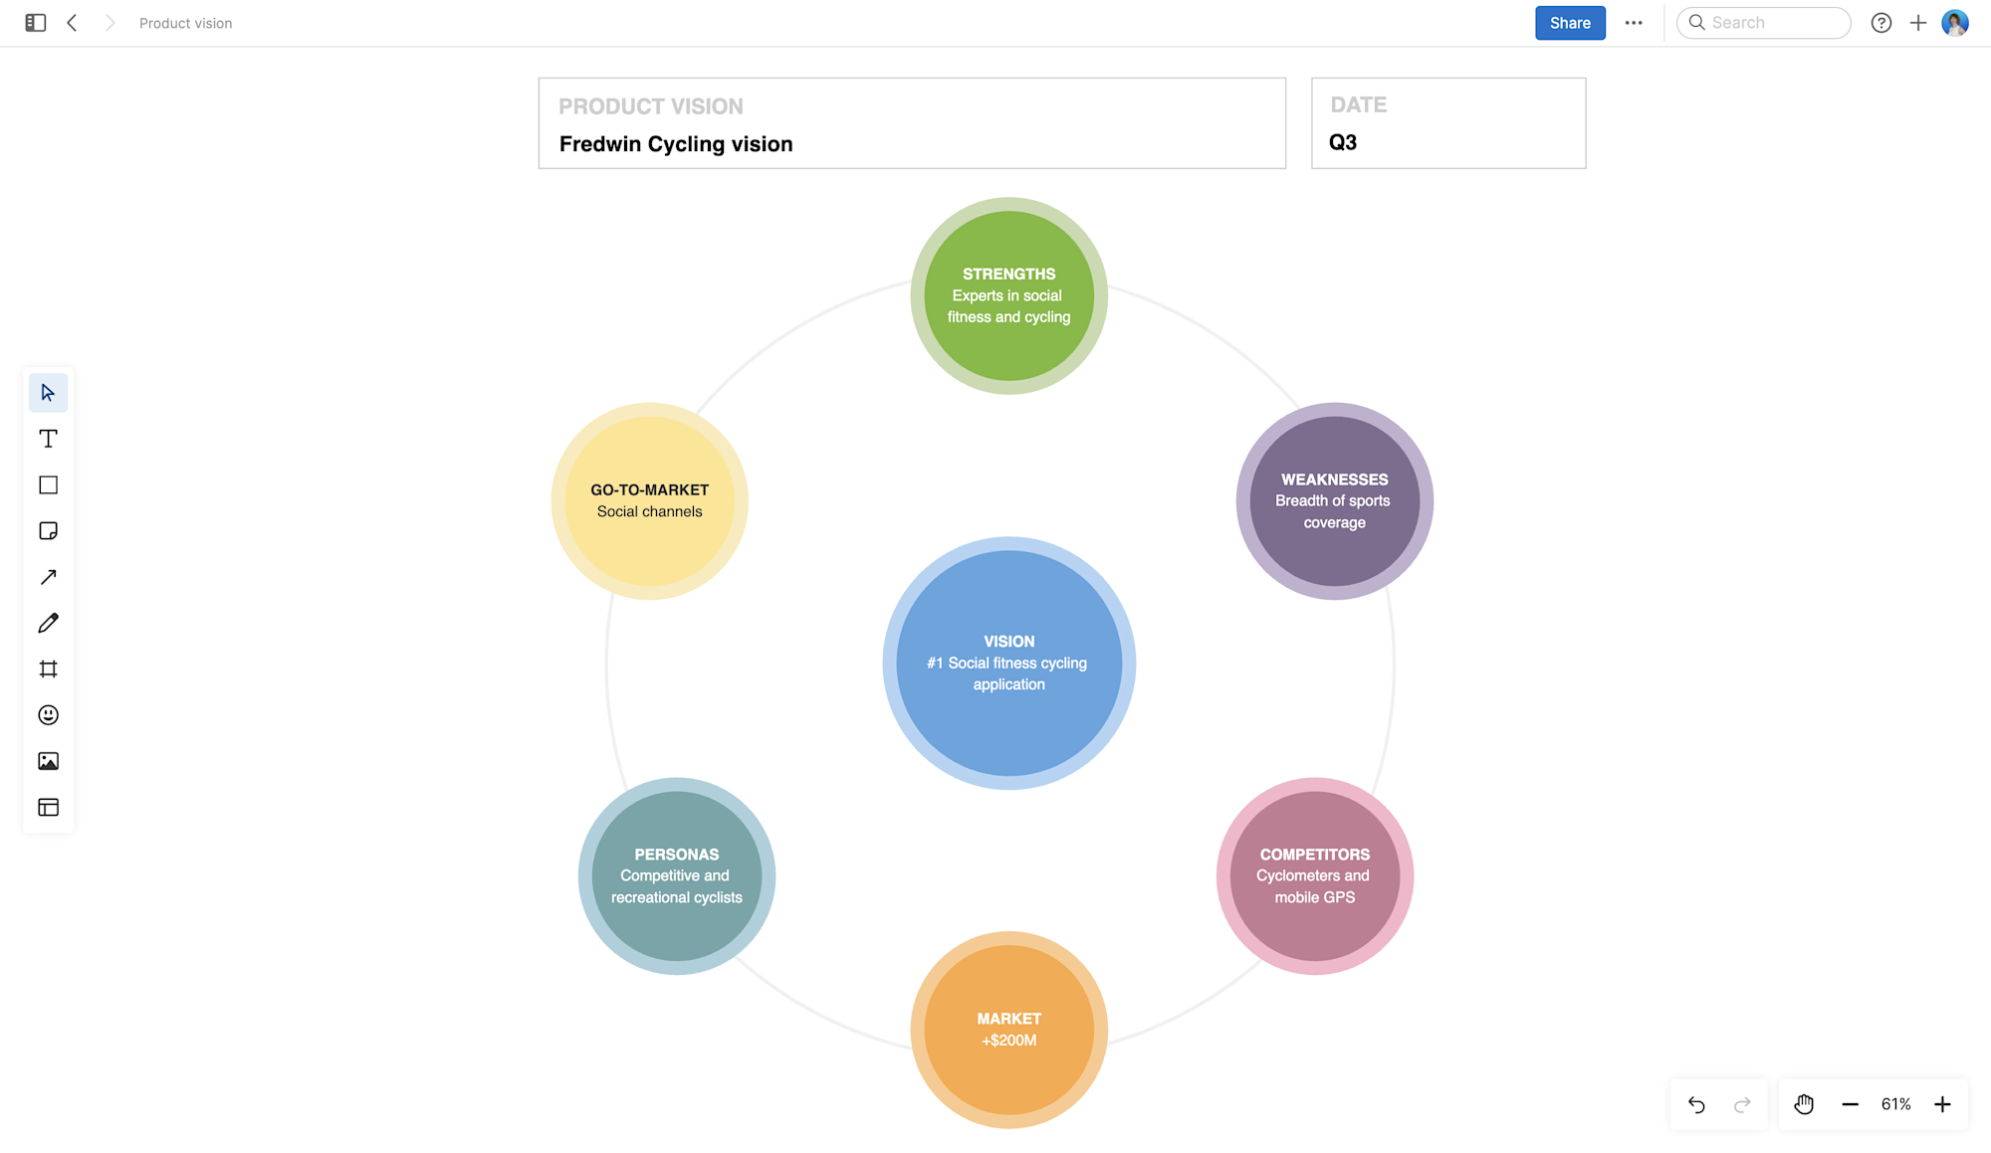
Task: Click the undo arrow button
Action: [x=1697, y=1104]
